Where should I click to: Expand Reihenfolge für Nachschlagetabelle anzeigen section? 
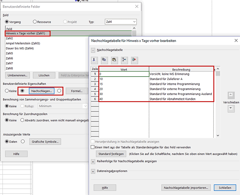pyautogui.click(x=93, y=161)
